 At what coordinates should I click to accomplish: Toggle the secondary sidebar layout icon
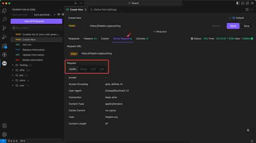(247, 3)
